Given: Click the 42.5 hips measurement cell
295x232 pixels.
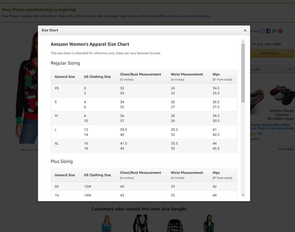Looking at the screenshot, I should tap(216, 135).
